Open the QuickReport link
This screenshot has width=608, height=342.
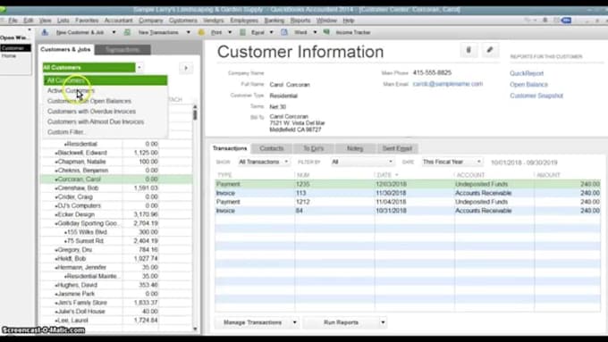527,73
